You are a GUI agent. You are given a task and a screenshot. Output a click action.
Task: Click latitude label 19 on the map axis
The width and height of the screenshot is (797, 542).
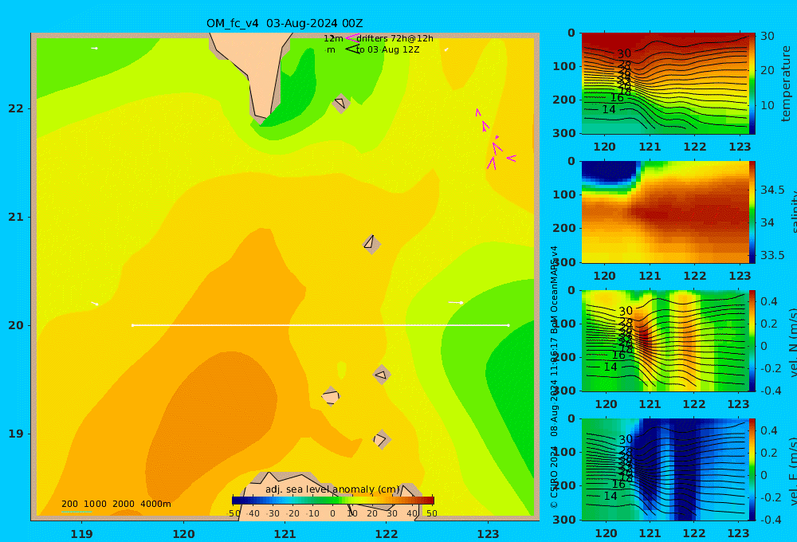pos(16,434)
